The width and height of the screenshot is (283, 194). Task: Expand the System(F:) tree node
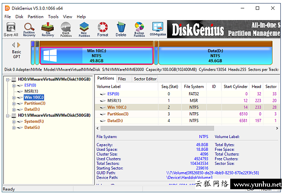pos(14,121)
